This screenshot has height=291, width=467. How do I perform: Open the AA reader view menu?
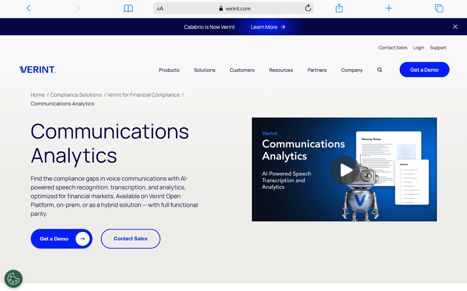point(160,9)
